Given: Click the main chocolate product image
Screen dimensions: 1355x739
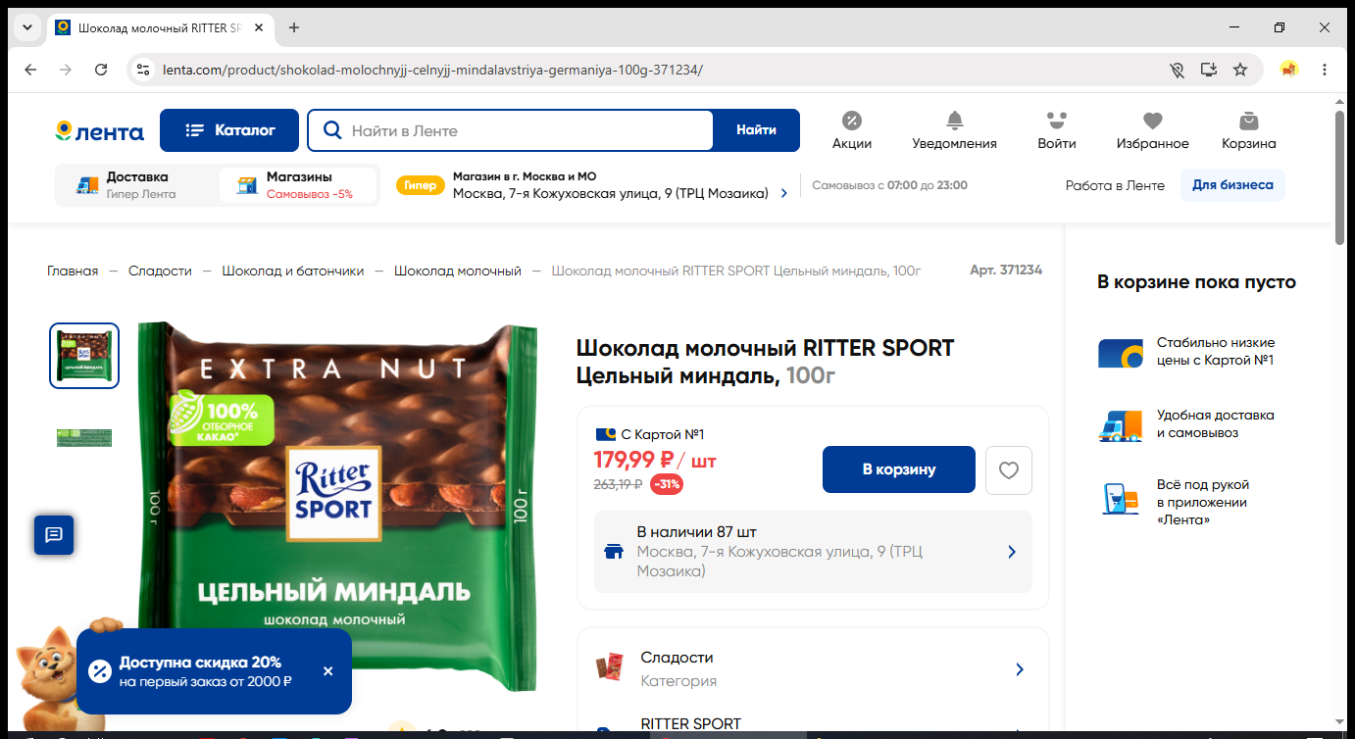Looking at the screenshot, I should pos(337,507).
